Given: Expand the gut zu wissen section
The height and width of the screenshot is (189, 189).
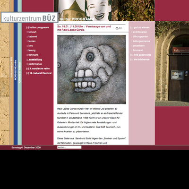Looking at the screenshot, I should pyautogui.click(x=140, y=27).
